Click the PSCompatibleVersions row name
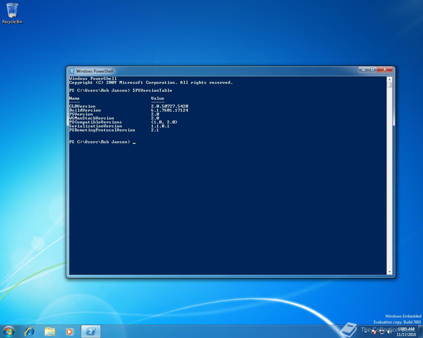This screenshot has width=423, height=338. [x=96, y=122]
